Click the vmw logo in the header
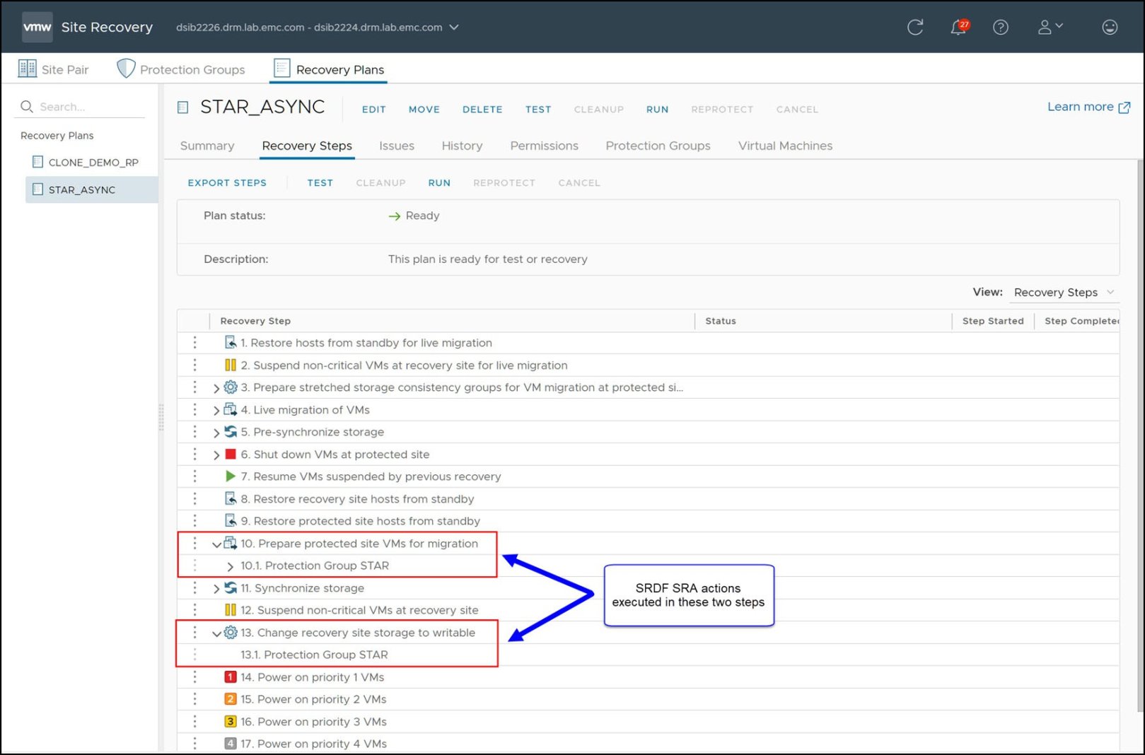Image resolution: width=1145 pixels, height=755 pixels. click(37, 27)
